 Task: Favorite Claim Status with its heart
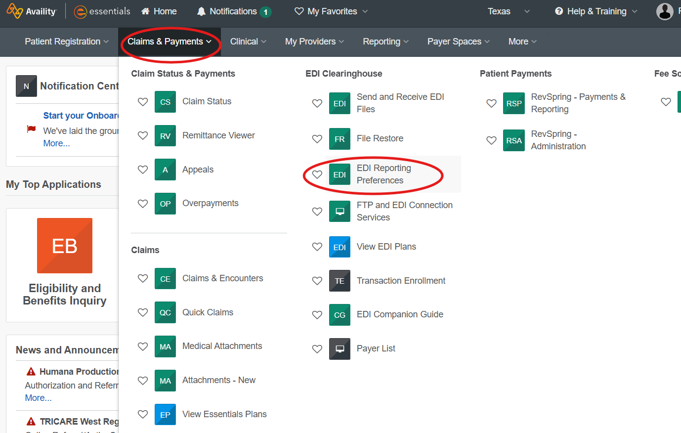[143, 102]
